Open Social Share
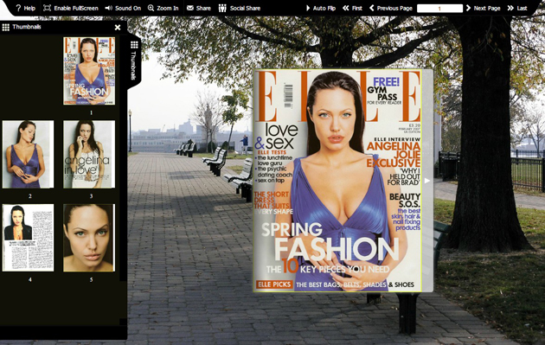 tap(240, 8)
